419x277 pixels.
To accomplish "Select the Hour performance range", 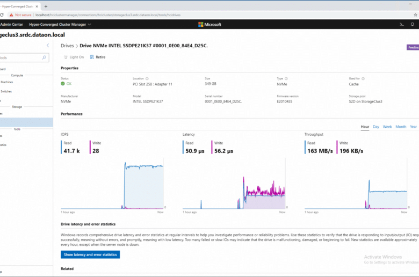I will coord(365,127).
